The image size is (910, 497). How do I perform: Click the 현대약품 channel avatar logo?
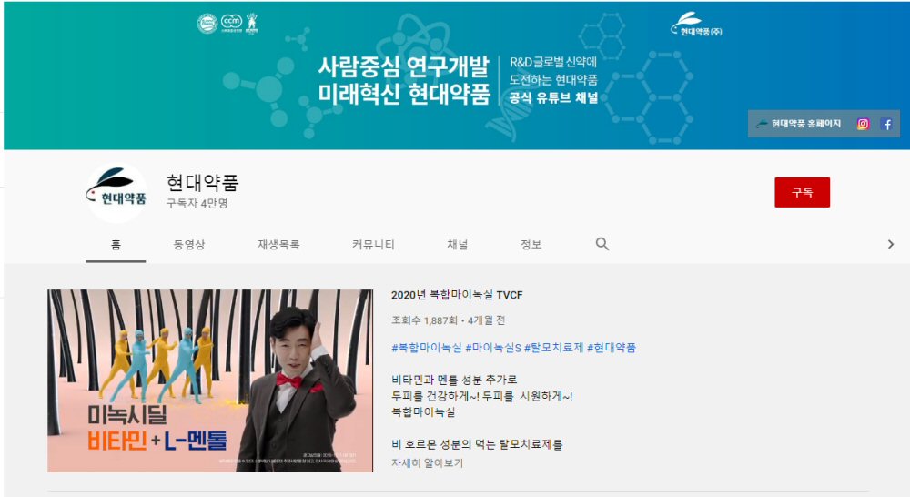(117, 193)
